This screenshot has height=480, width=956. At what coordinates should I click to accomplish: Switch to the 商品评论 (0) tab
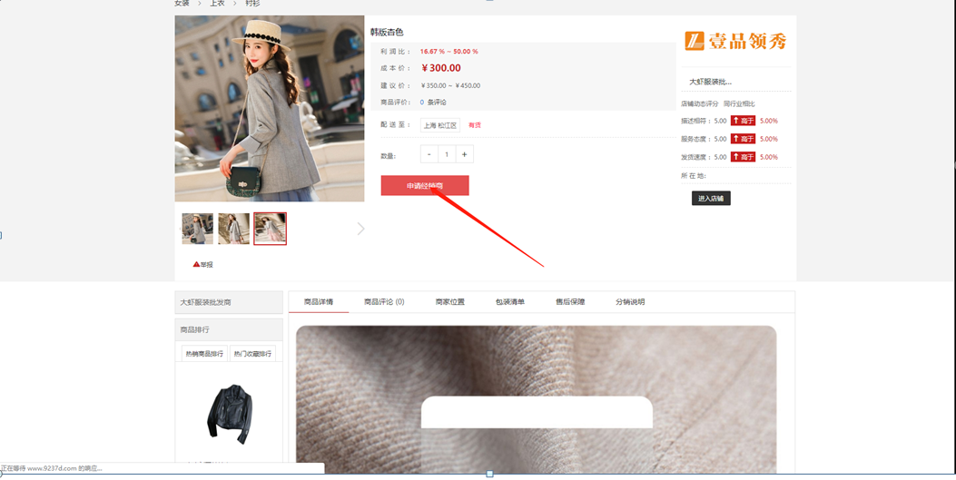click(x=384, y=302)
